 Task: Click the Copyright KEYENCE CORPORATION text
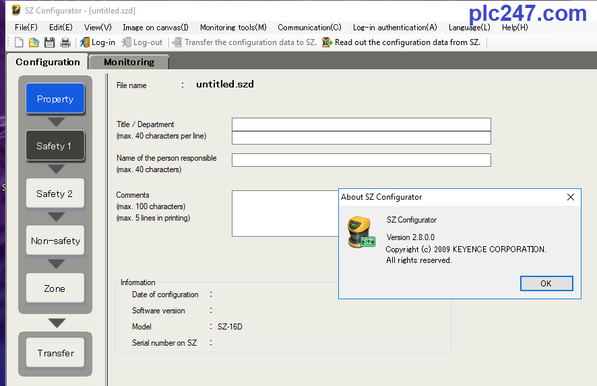coord(466,249)
